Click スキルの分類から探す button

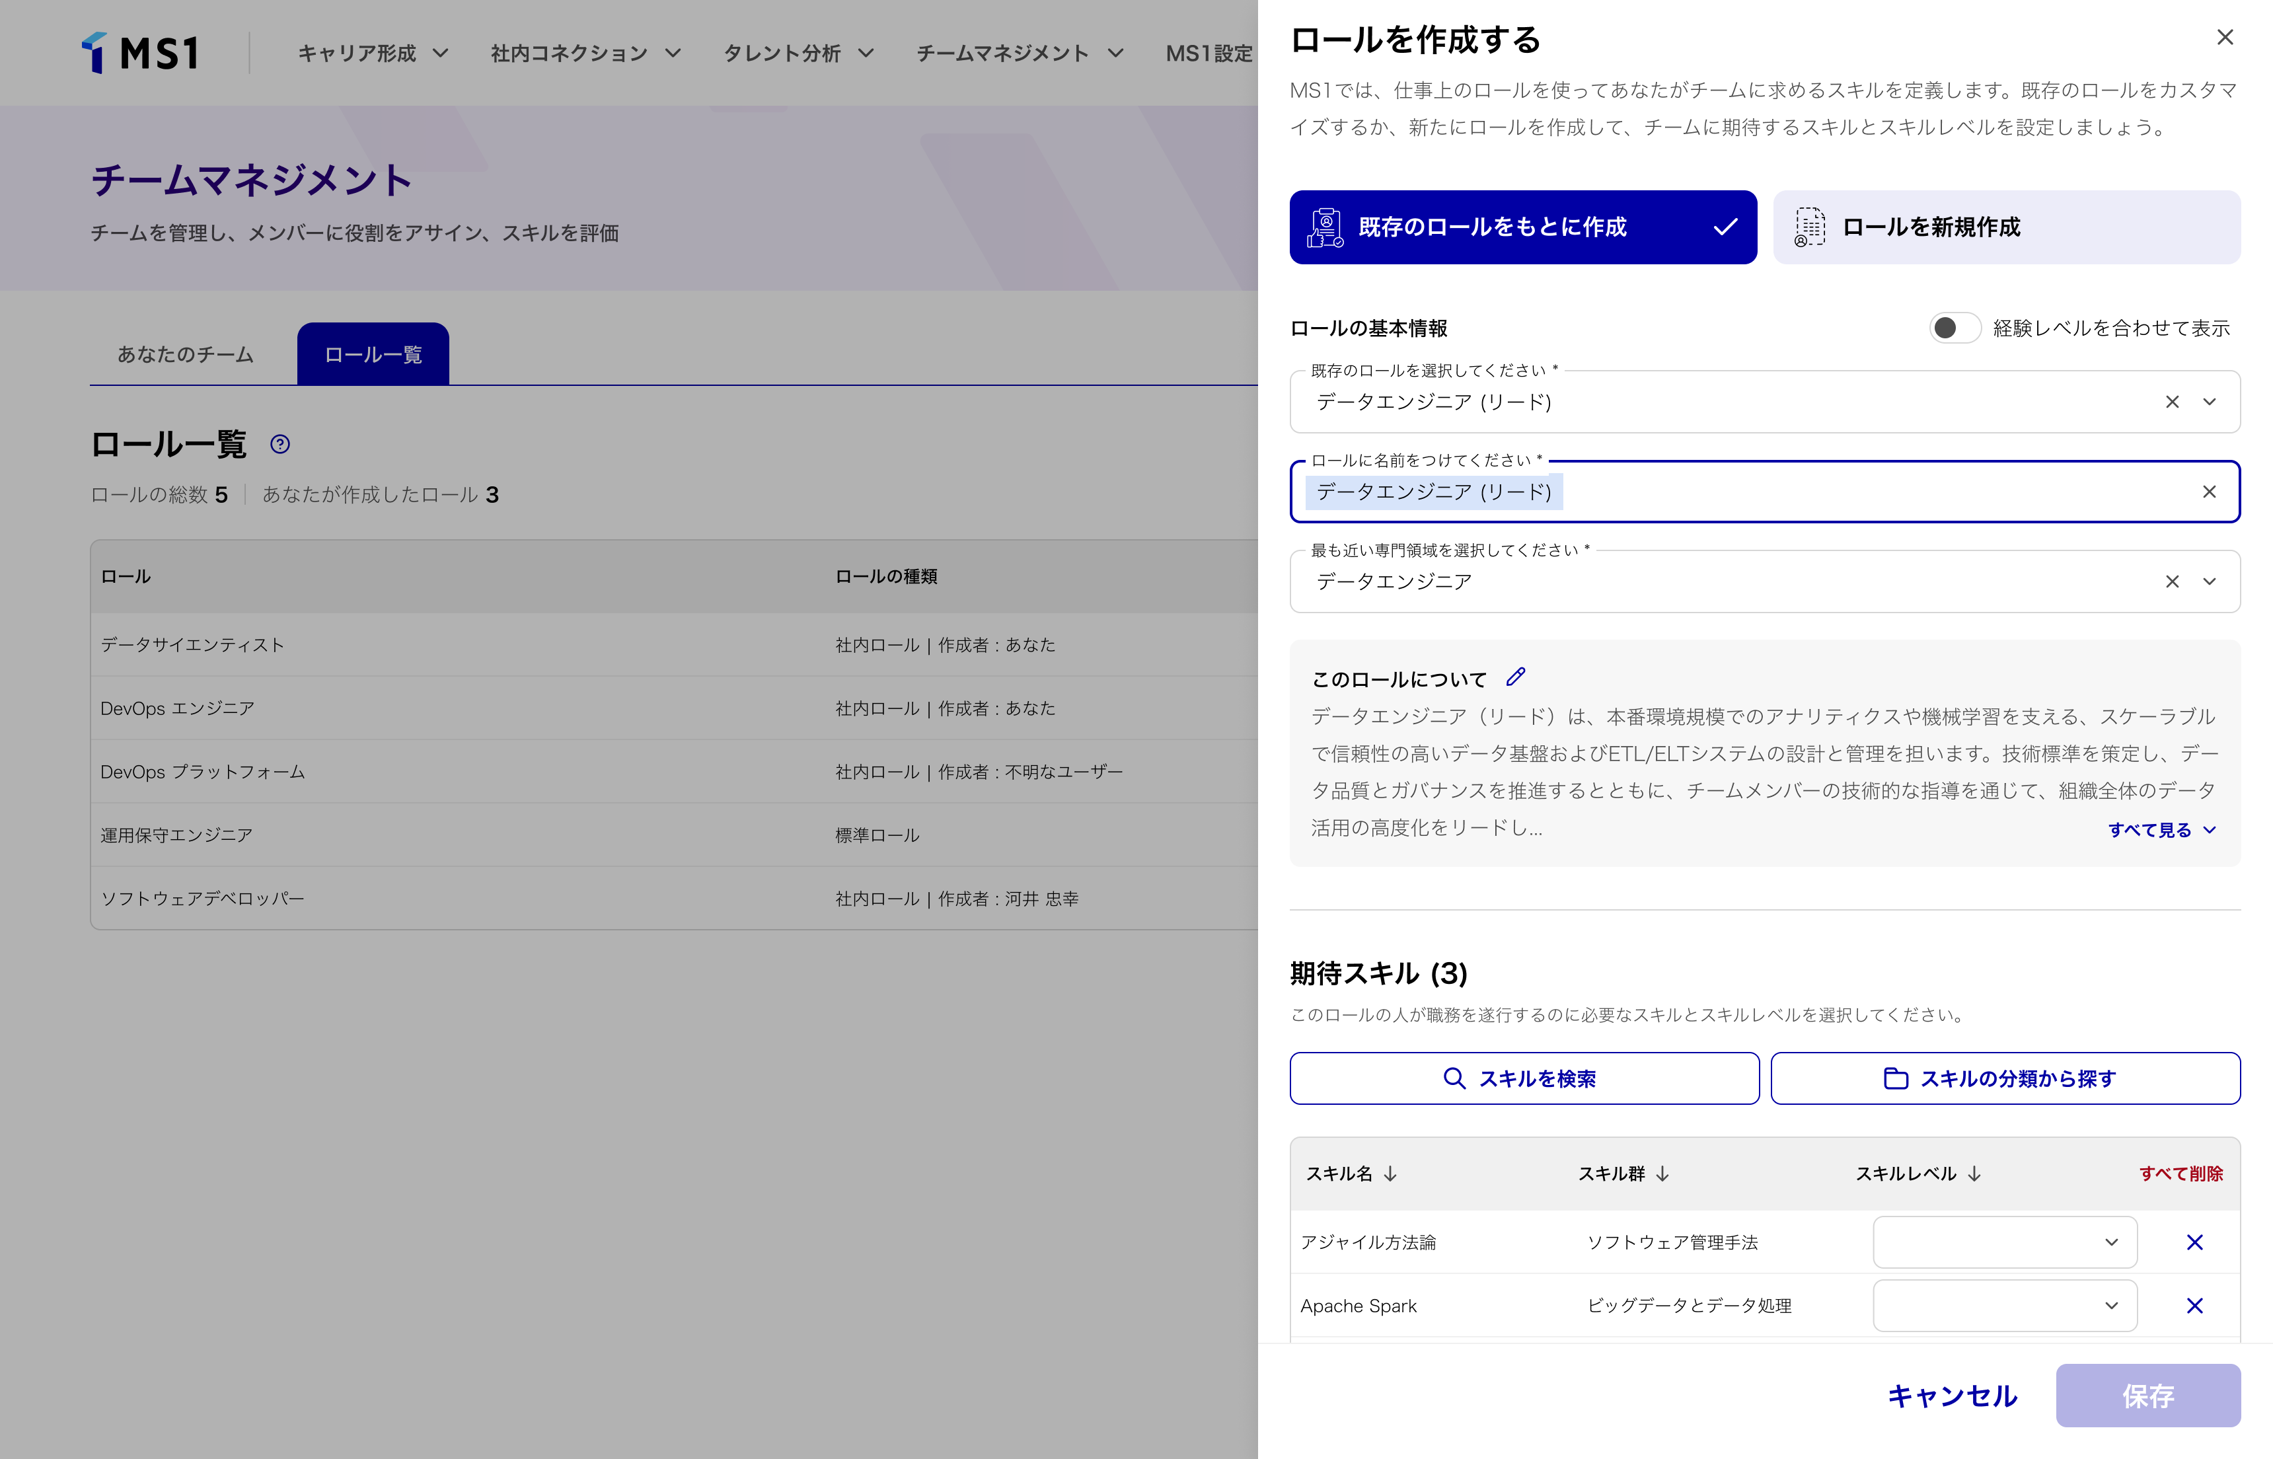pyautogui.click(x=2006, y=1078)
